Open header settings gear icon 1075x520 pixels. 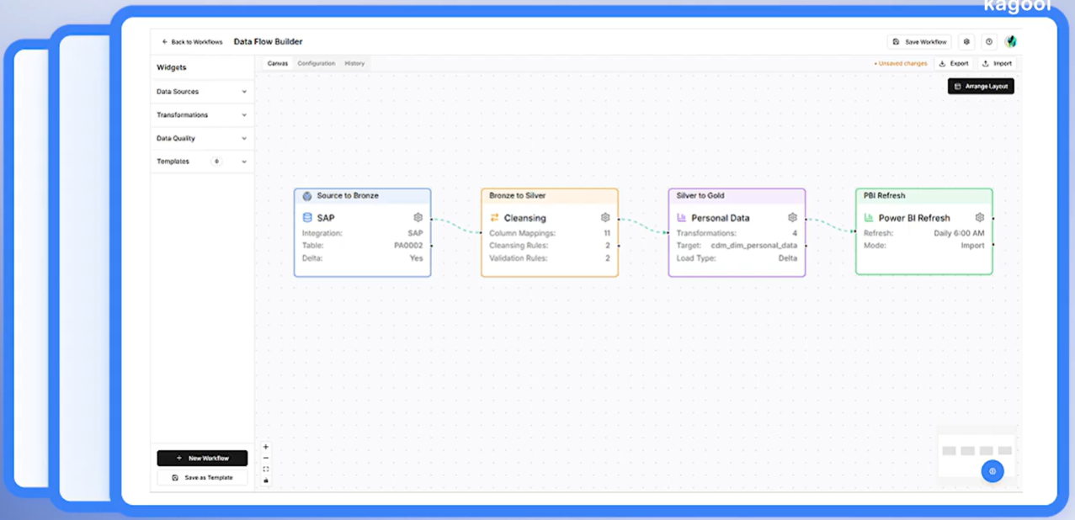point(966,41)
